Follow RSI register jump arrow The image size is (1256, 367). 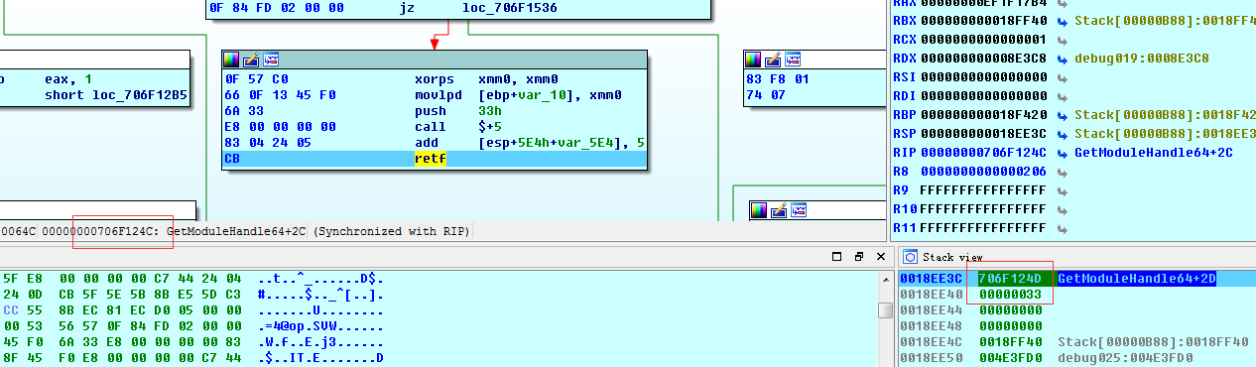(x=1063, y=77)
